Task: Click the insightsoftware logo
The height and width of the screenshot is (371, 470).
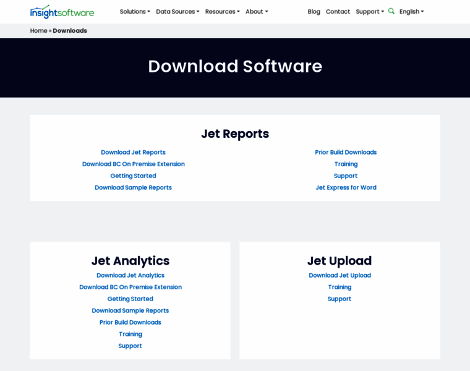Action: click(62, 12)
